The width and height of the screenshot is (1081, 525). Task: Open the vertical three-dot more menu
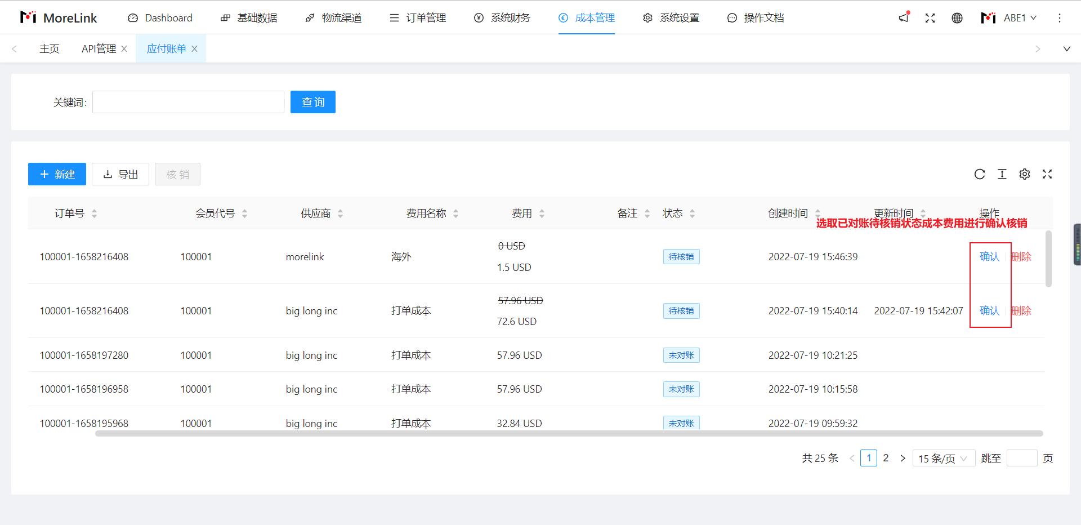1060,18
